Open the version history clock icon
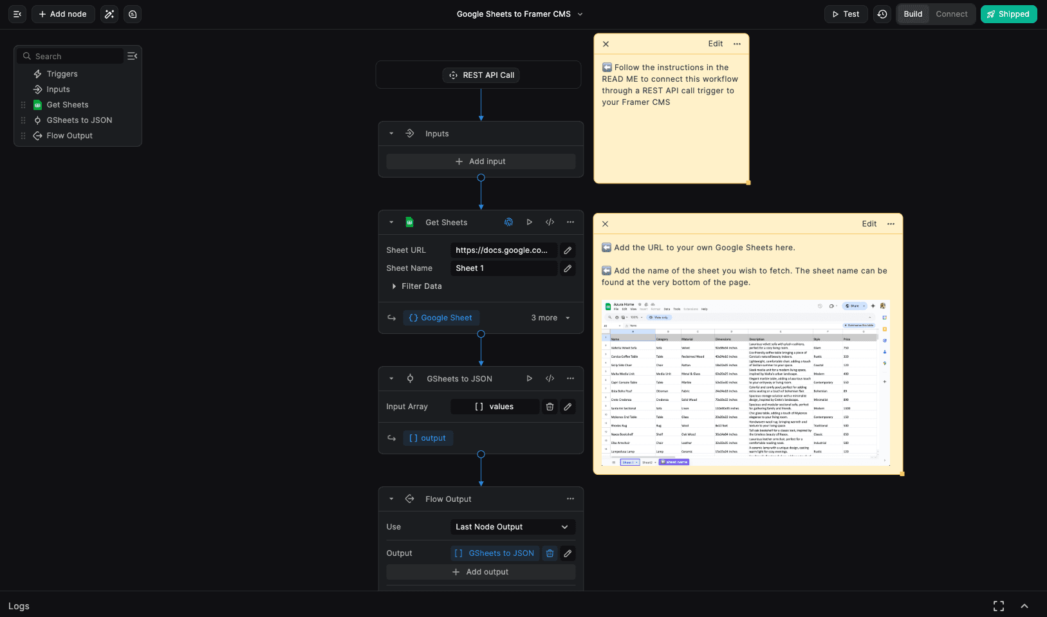Image resolution: width=1047 pixels, height=617 pixels. [x=882, y=14]
